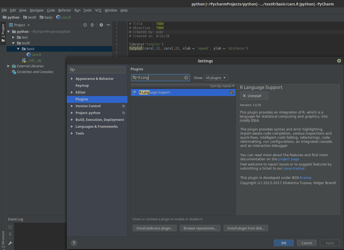Viewport: 344px width, 250px height.
Task: Close the Settings dialog
Action: click(339, 61)
